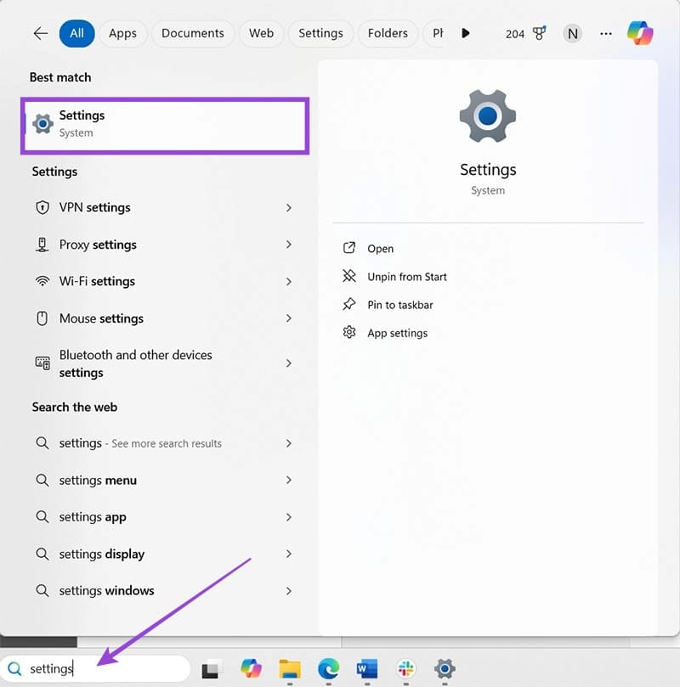Click the large Settings gear icon in preview

pyautogui.click(x=488, y=116)
